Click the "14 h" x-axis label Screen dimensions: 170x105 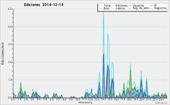point(103,99)
